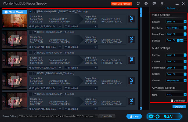This screenshot has width=188, height=122.
Task: Select the Main Movie radio button
Action: (6, 12)
